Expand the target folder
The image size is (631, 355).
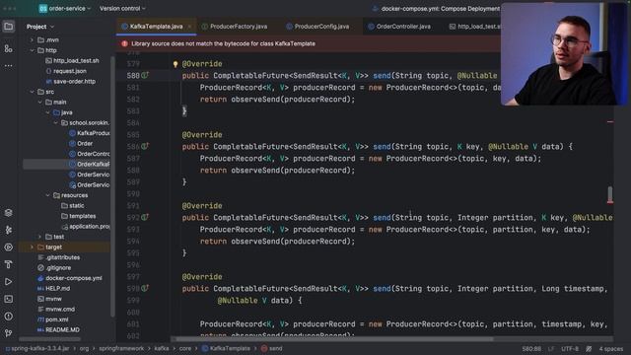32,248
